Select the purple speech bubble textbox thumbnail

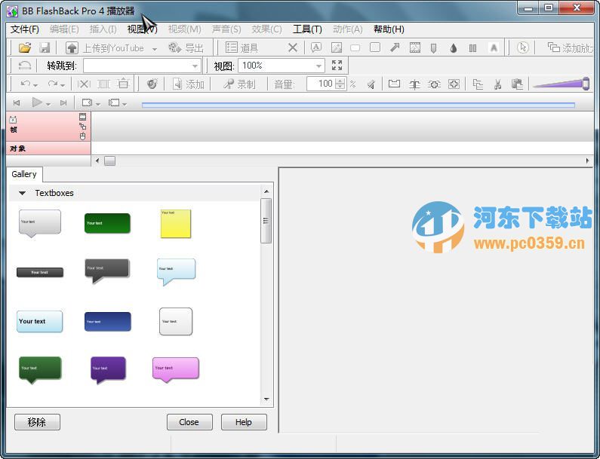click(108, 370)
